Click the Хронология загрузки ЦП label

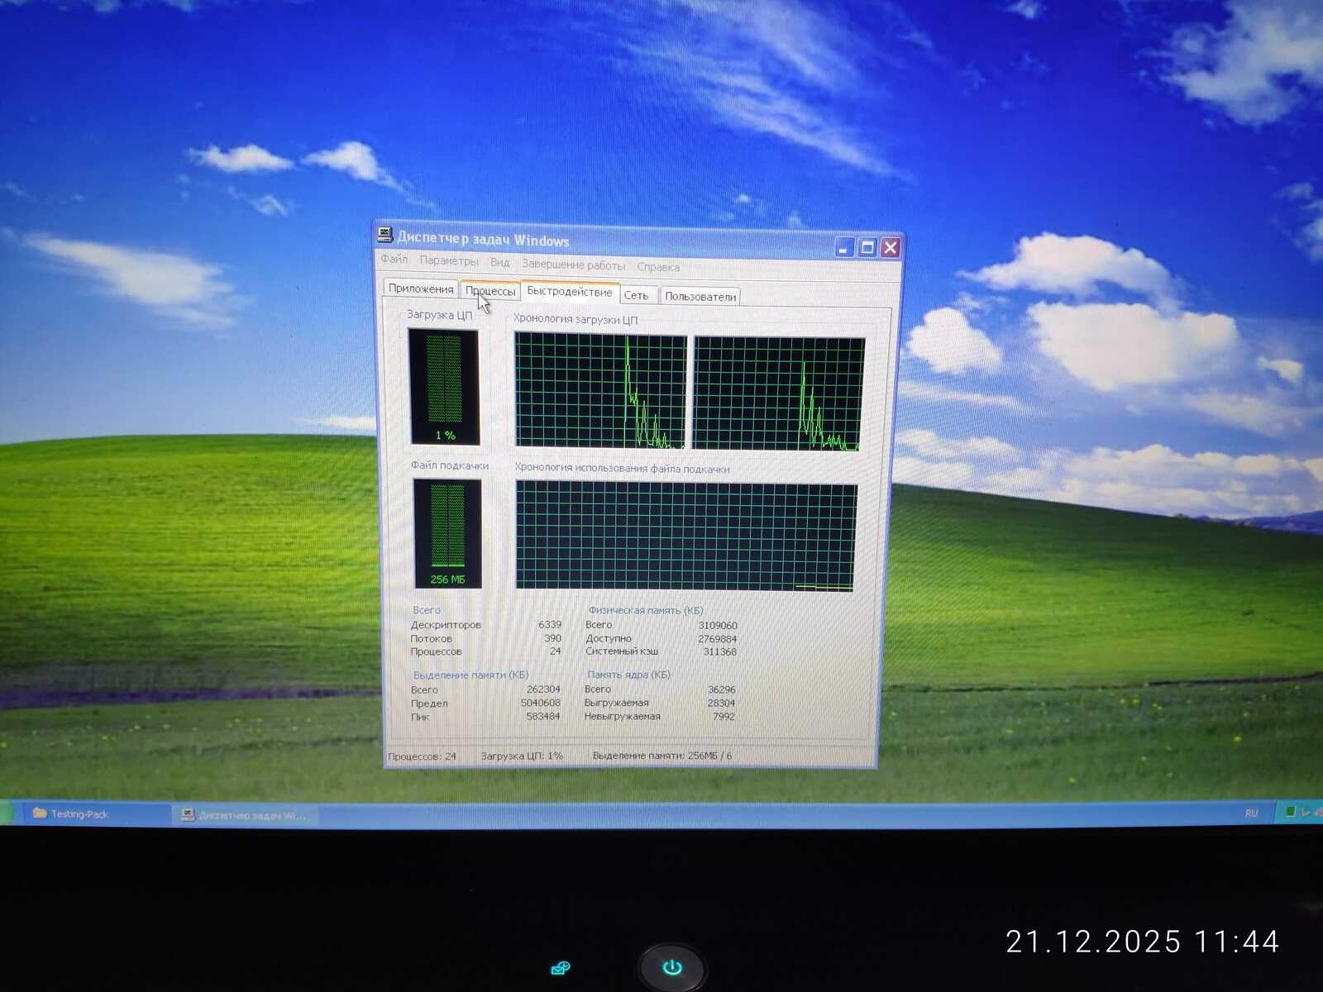[576, 319]
